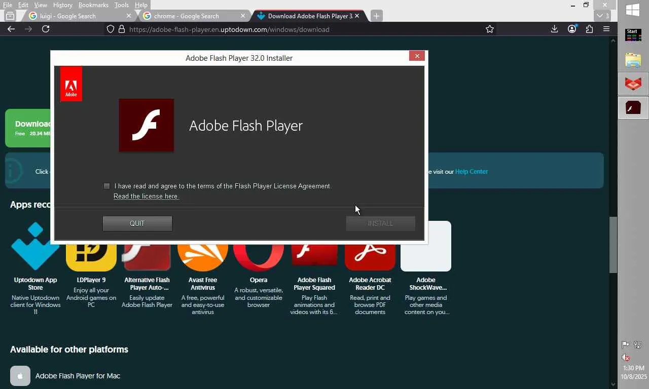Reload the current page
The image size is (649, 389).
point(46,29)
